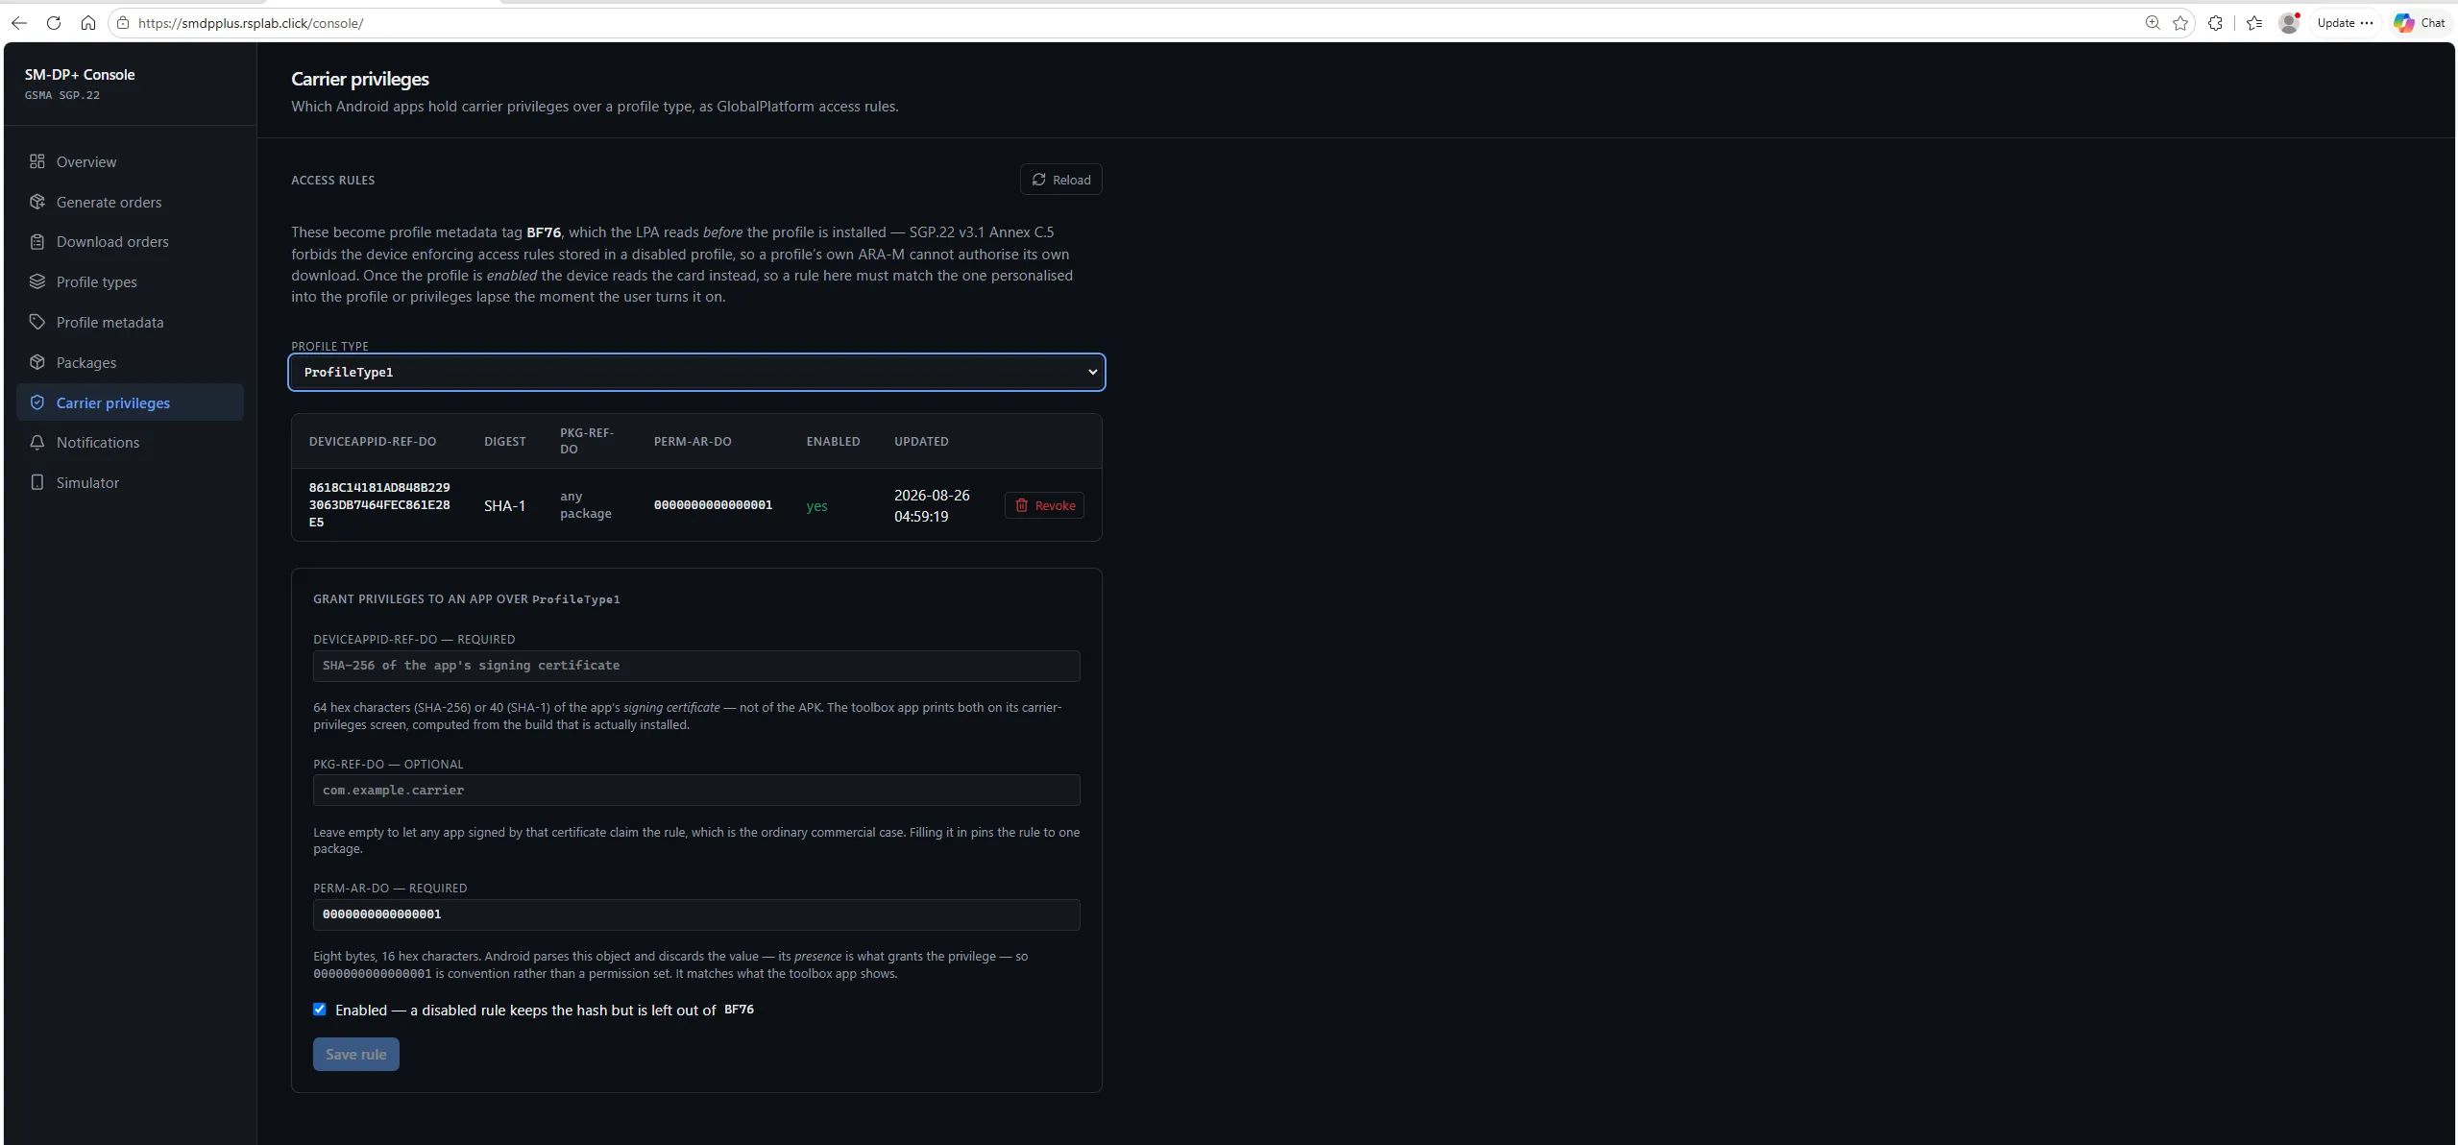Bookmark this page with star icon
This screenshot has width=2458, height=1145.
(2180, 23)
